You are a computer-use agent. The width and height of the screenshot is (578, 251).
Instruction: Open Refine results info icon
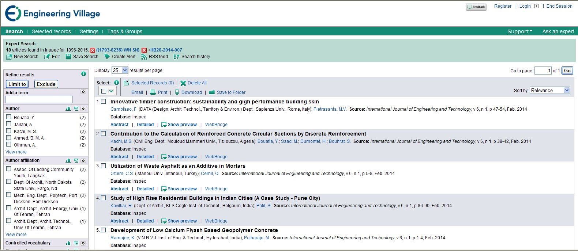(83, 74)
